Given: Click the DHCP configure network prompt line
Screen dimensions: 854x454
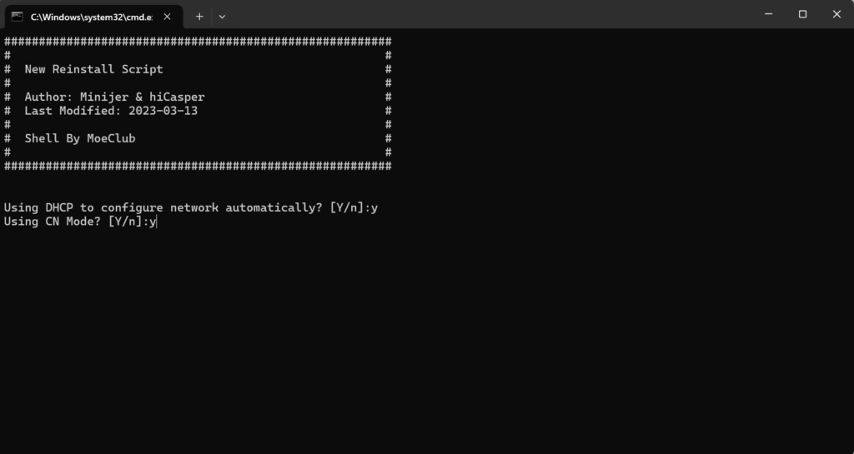Looking at the screenshot, I should (x=191, y=207).
